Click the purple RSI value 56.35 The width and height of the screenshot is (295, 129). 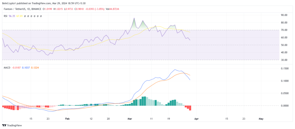[12, 16]
